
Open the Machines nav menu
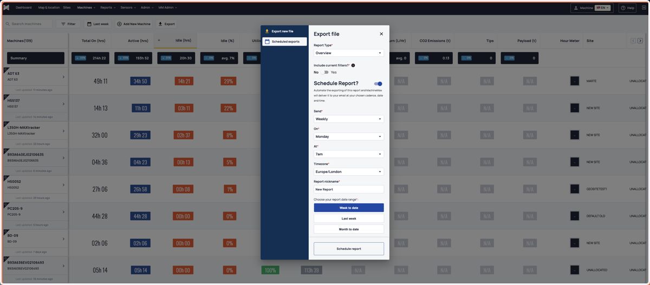click(x=86, y=8)
